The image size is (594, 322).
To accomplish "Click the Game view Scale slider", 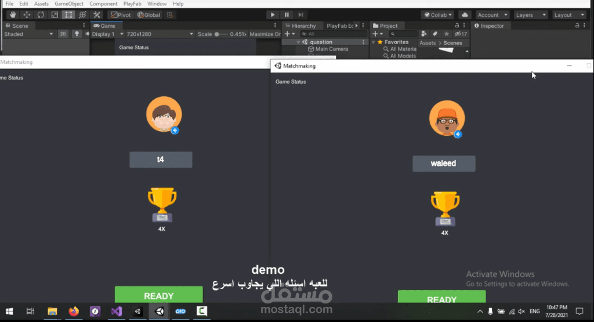I will 221,34.
